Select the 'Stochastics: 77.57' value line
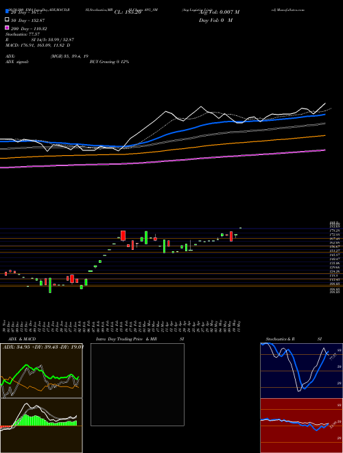This screenshot has height=453, width=343. click(22, 34)
